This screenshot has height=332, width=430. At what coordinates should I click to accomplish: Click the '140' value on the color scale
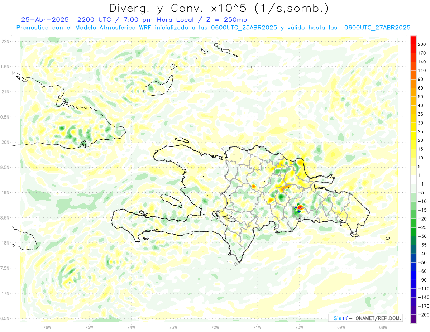click(422, 62)
